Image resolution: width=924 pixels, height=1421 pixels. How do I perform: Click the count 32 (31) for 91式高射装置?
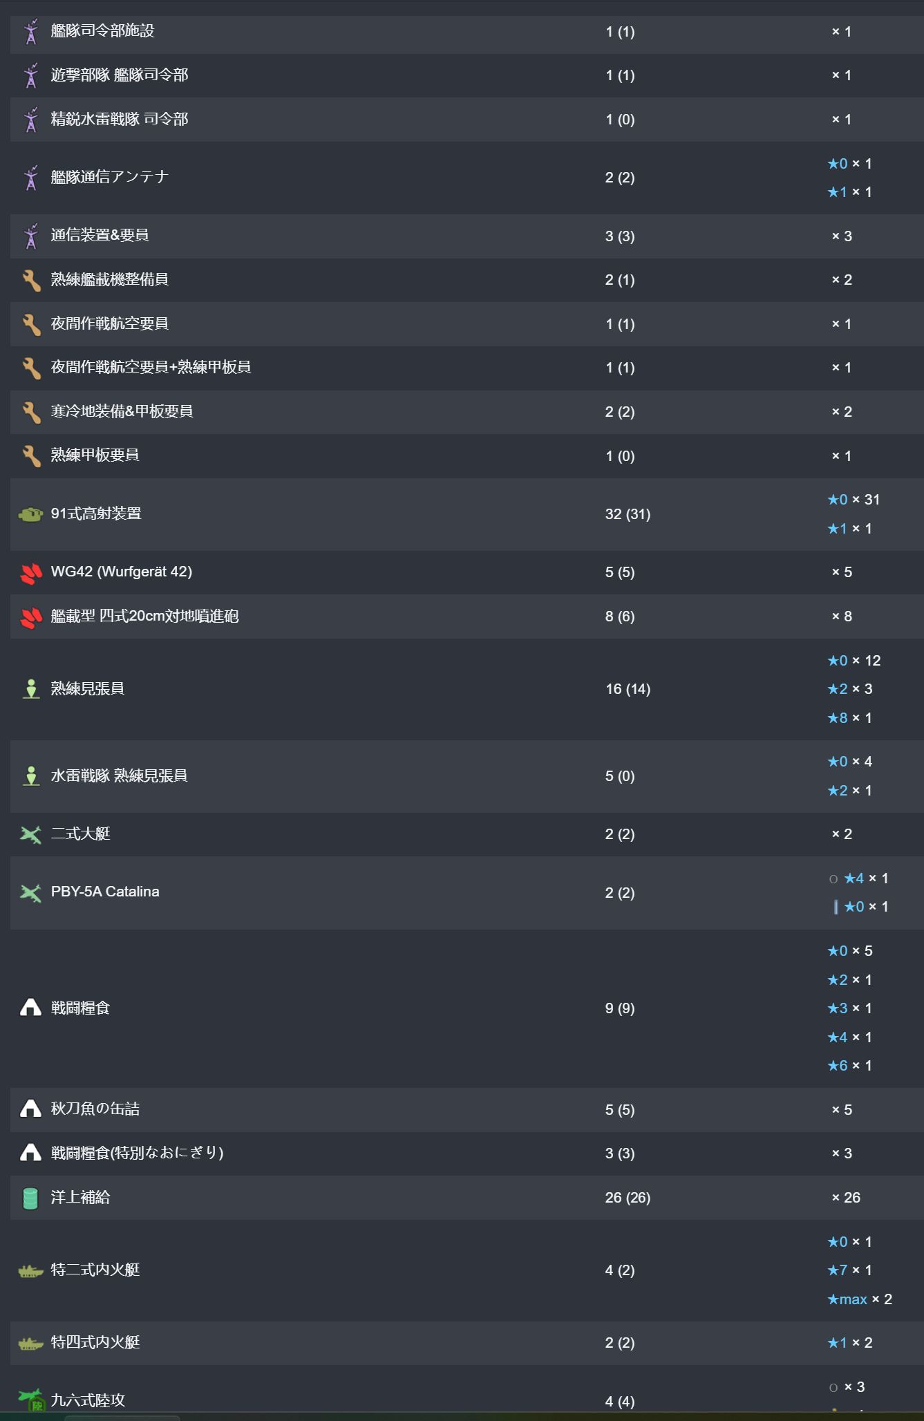click(x=628, y=514)
